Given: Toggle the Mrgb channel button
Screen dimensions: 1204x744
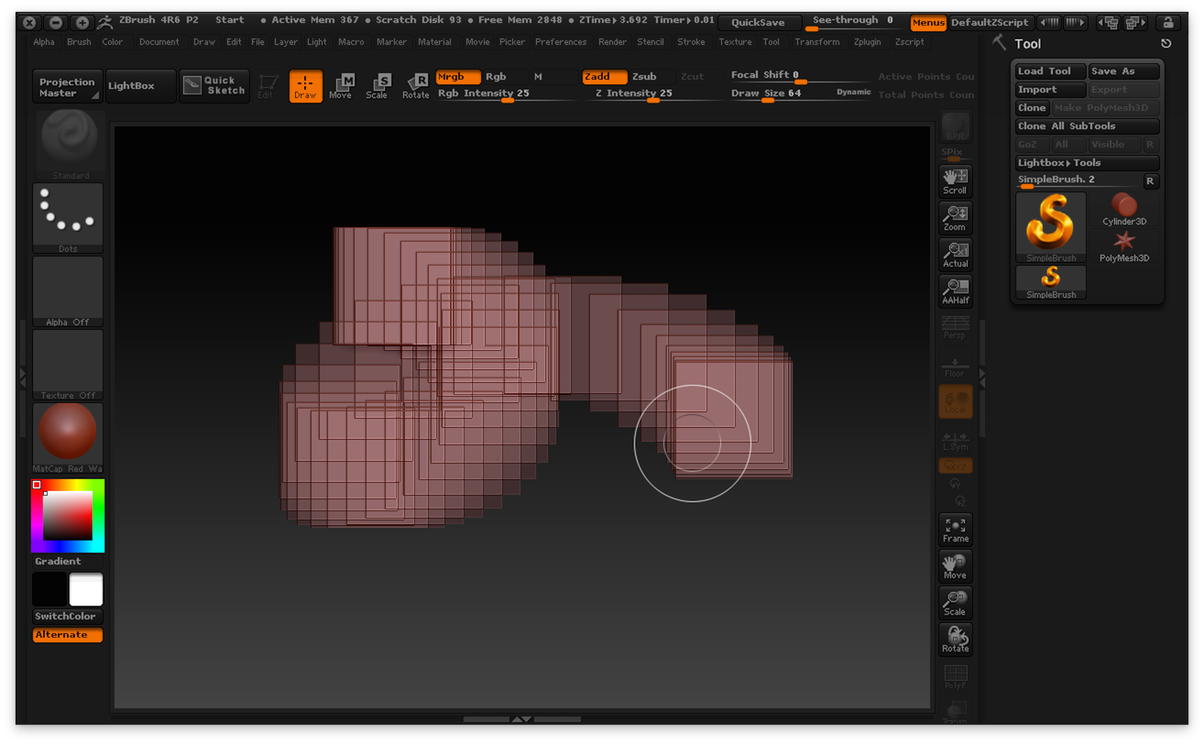Looking at the screenshot, I should [458, 77].
